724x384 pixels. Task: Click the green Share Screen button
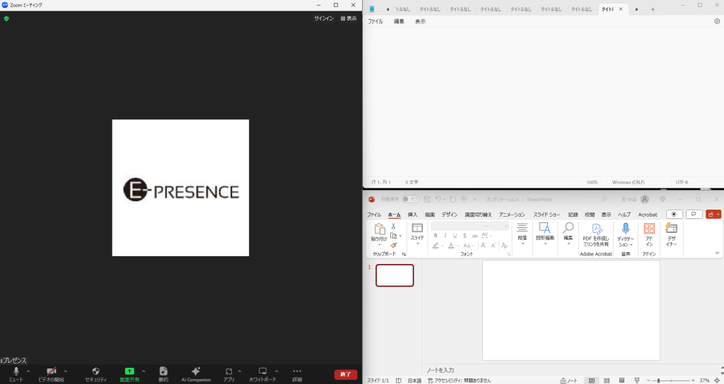[x=129, y=374]
